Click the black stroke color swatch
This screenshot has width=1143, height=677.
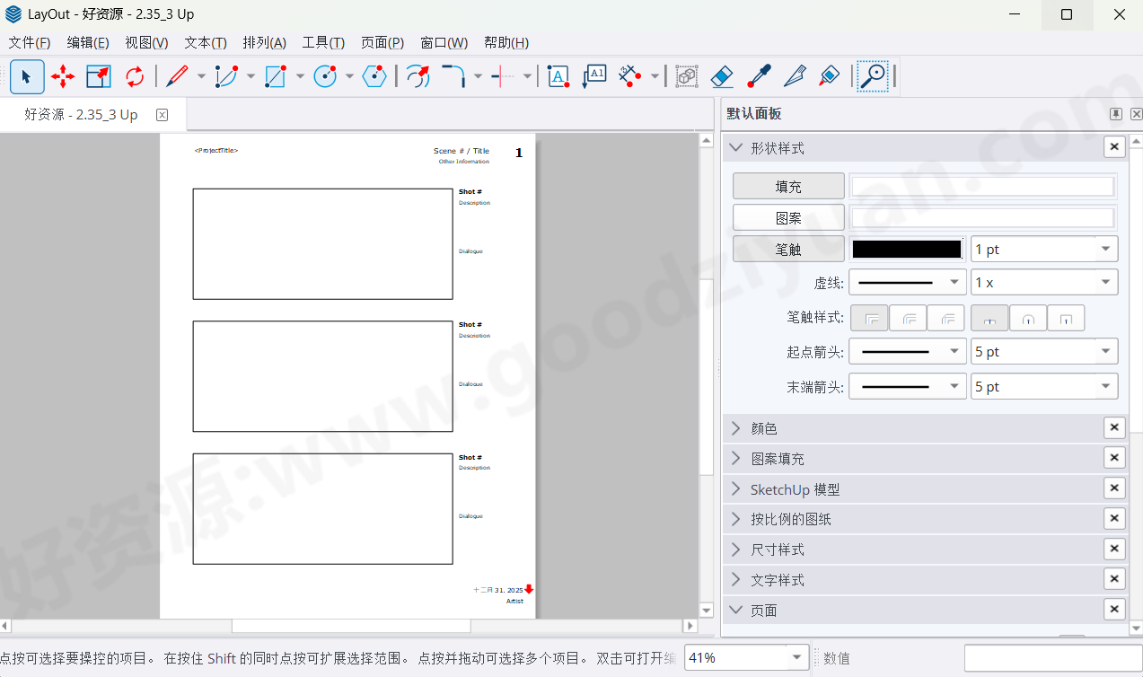pos(906,248)
